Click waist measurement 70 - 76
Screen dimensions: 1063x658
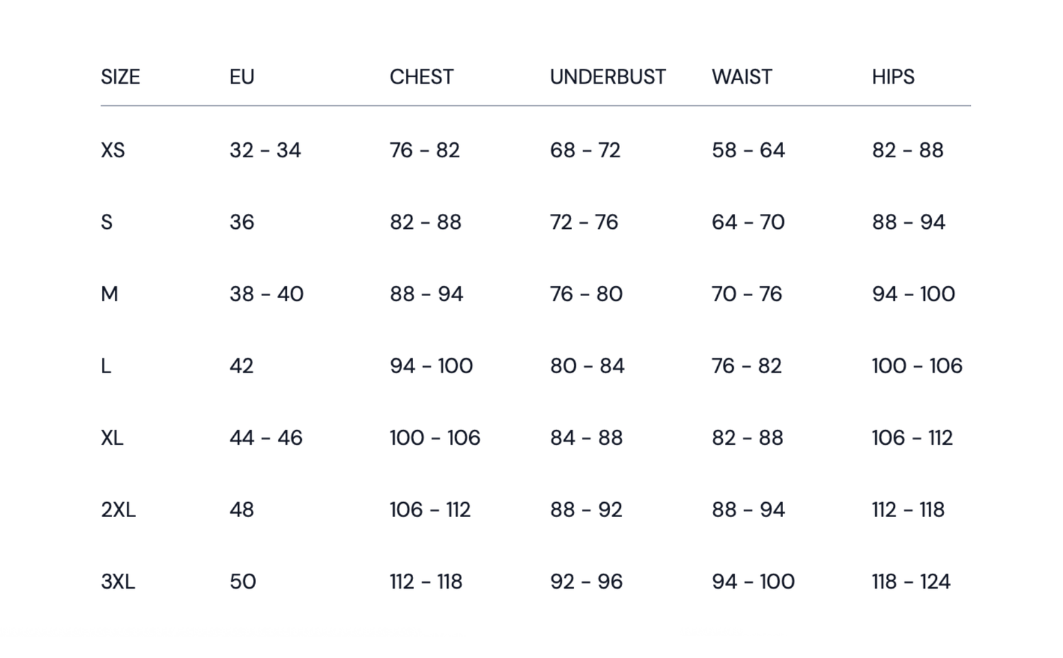(747, 294)
